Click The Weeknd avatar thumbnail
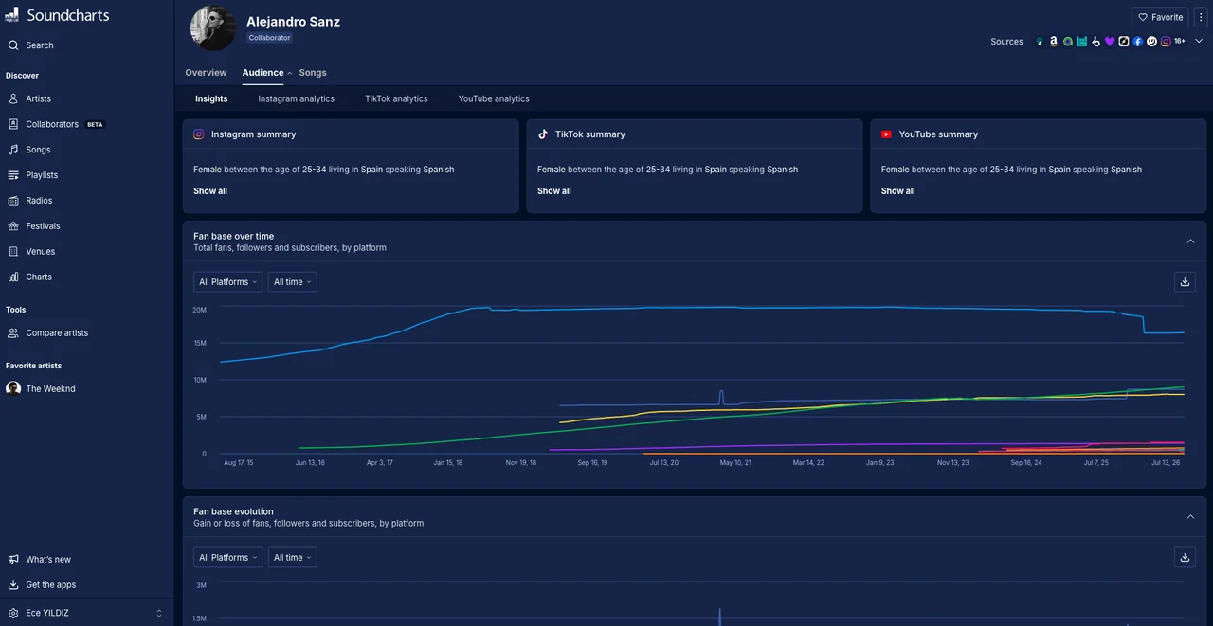 pos(13,388)
